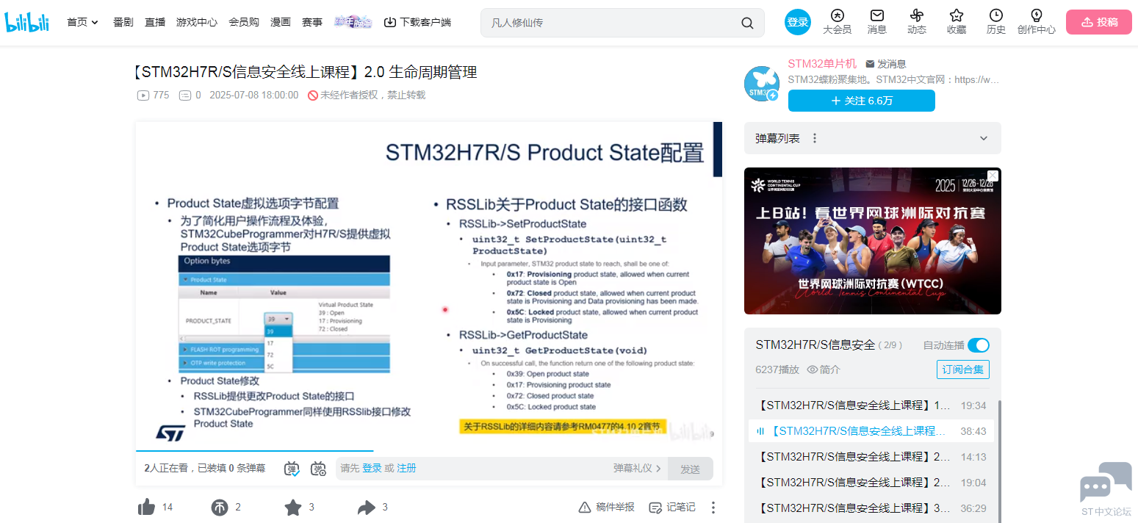Open the 动态 feed icon

click(916, 15)
